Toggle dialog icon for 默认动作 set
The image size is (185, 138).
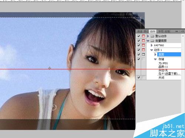coord(143,36)
